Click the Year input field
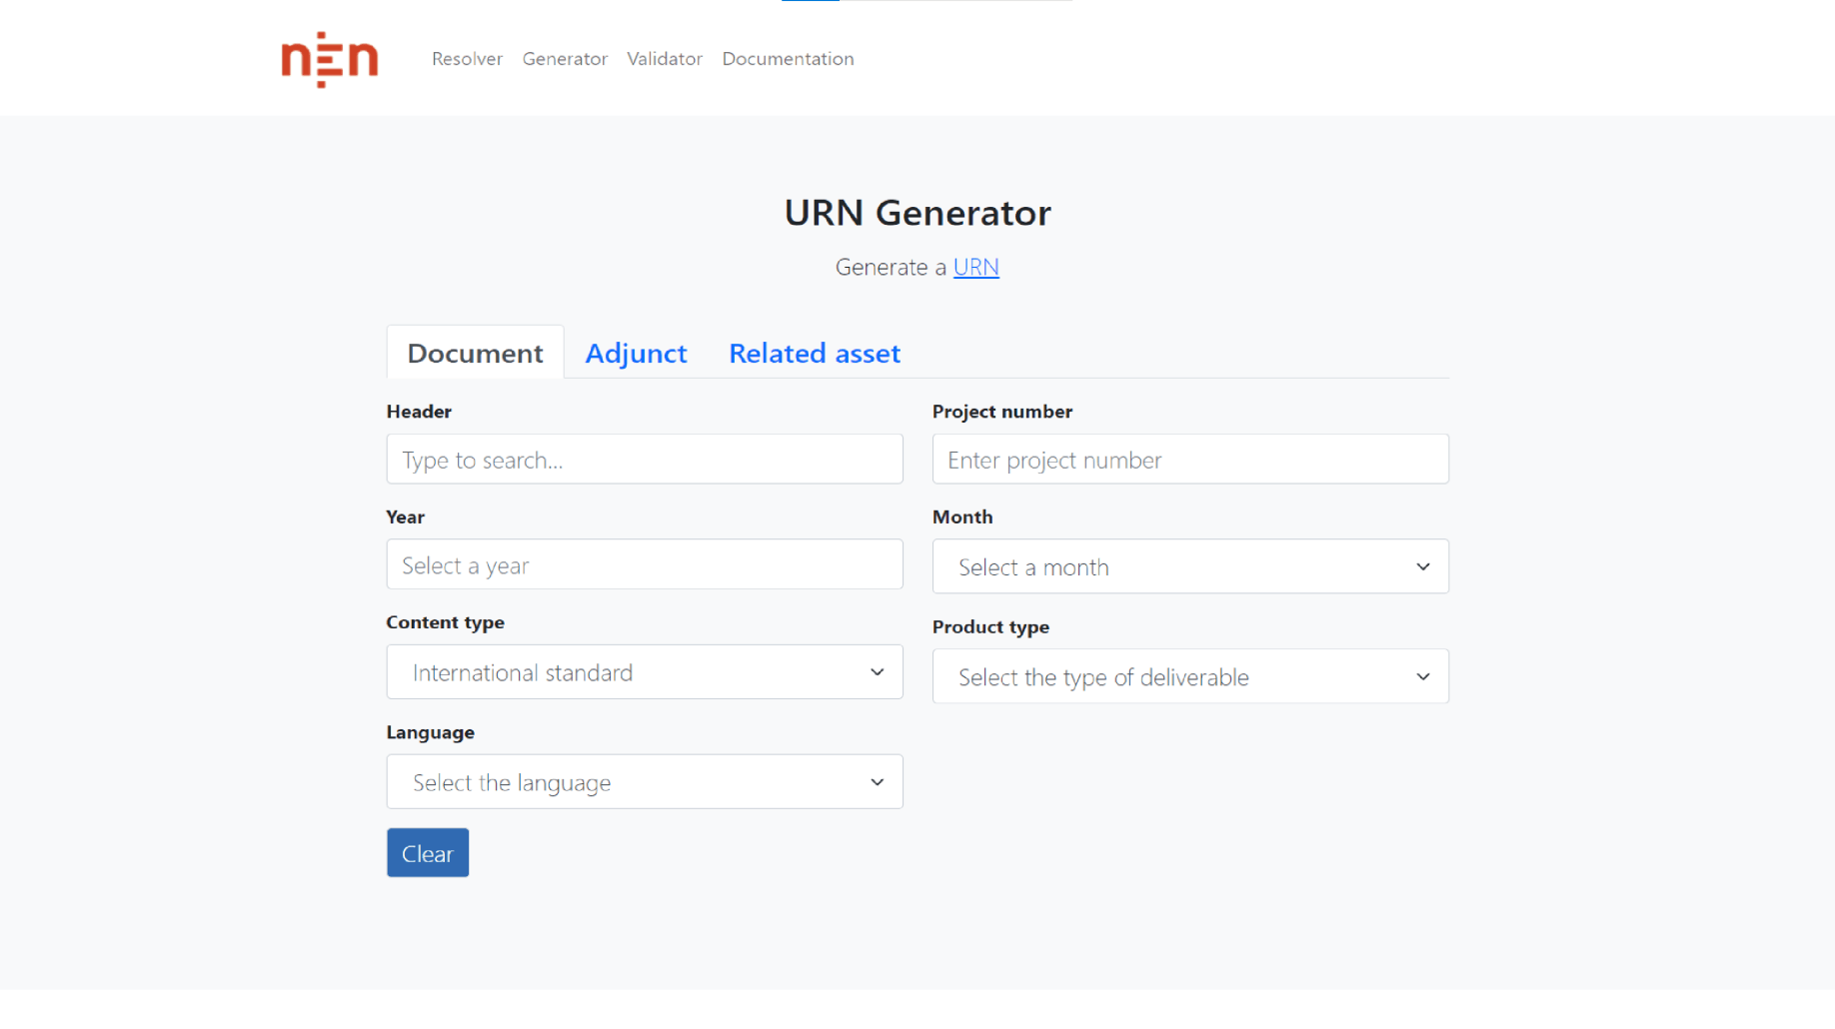The image size is (1835, 1029). pos(645,564)
